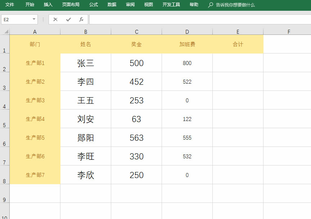
Task: Switch to the 审阅 ribbon tab
Action: click(130, 5)
